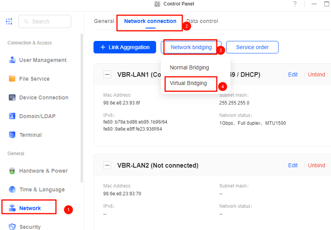Switch to the General tab
Screen dimensions: 331x230
(x=104, y=21)
